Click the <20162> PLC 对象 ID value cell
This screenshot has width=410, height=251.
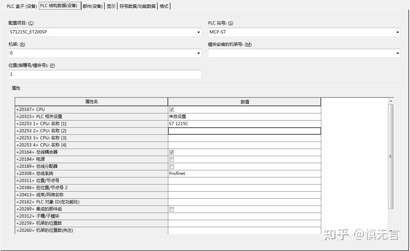click(244, 202)
